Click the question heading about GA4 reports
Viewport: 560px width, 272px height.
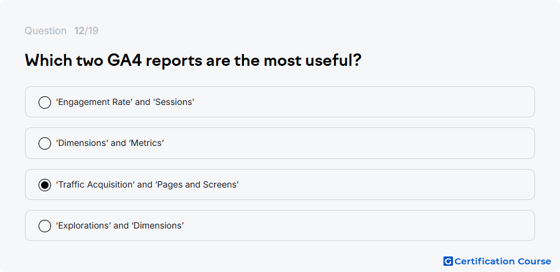194,61
